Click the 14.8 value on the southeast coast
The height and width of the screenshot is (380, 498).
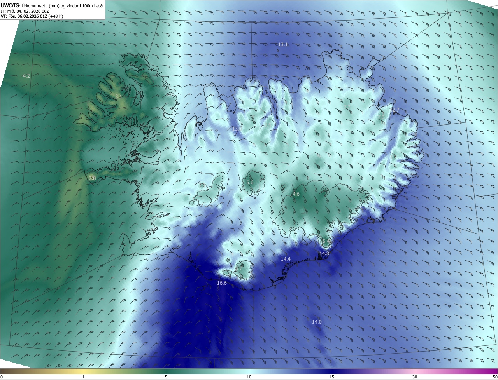324,254
